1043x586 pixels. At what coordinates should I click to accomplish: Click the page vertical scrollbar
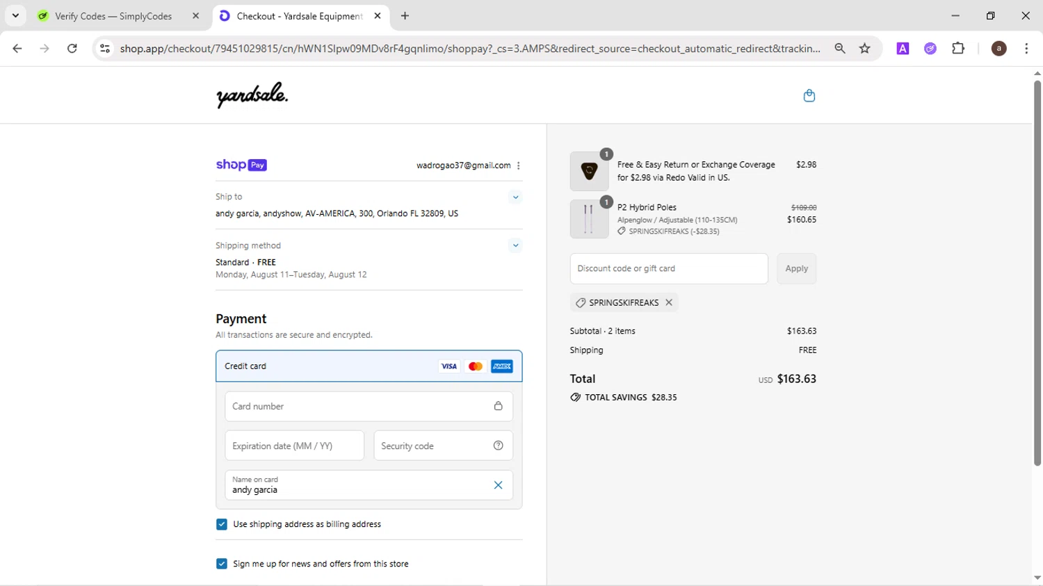tap(1037, 273)
